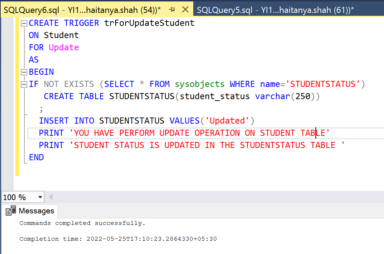Open the zoom percentage dropdown
The width and height of the screenshot is (384, 254).
[40, 197]
